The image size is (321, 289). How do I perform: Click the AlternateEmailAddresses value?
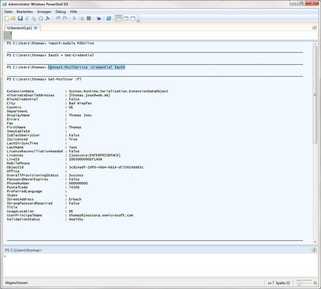click(x=89, y=95)
